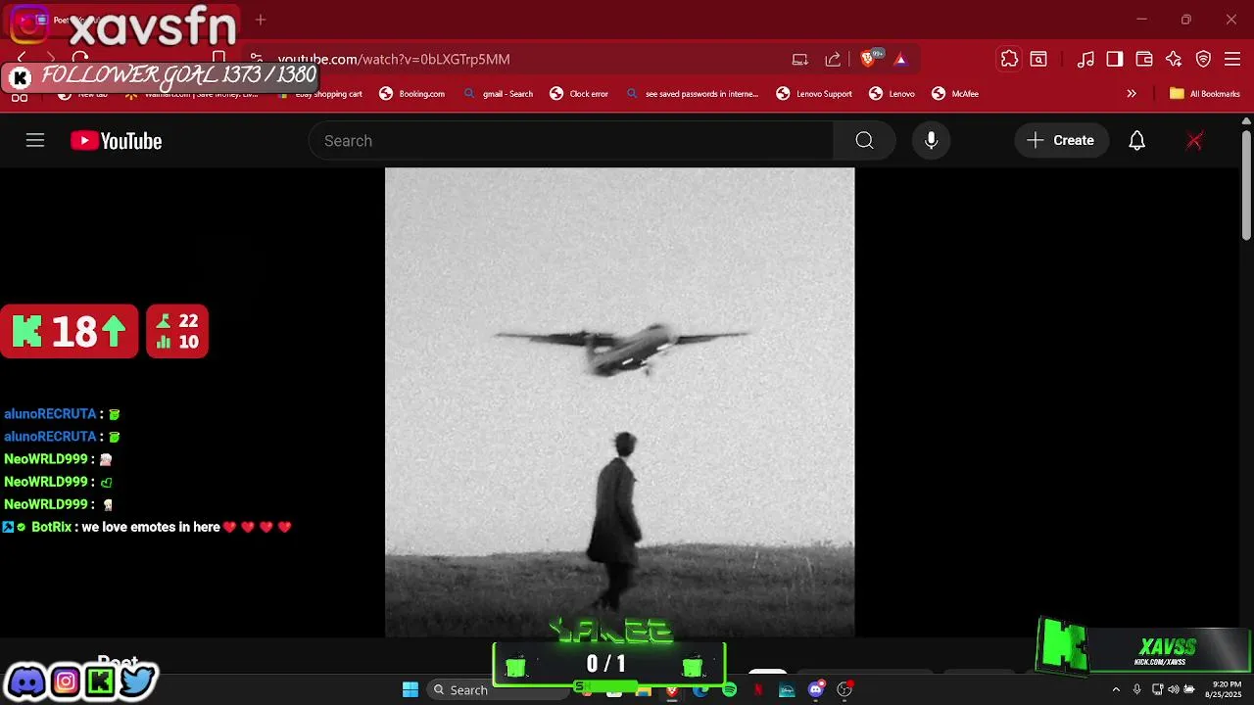This screenshot has width=1254, height=705.
Task: Open a new browser tab
Action: click(x=261, y=20)
